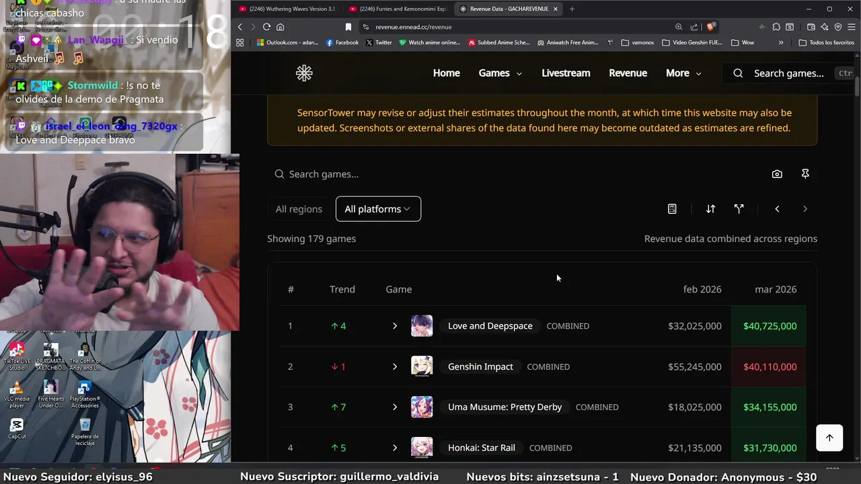Click the zoom magnifier in address bar

click(x=679, y=27)
